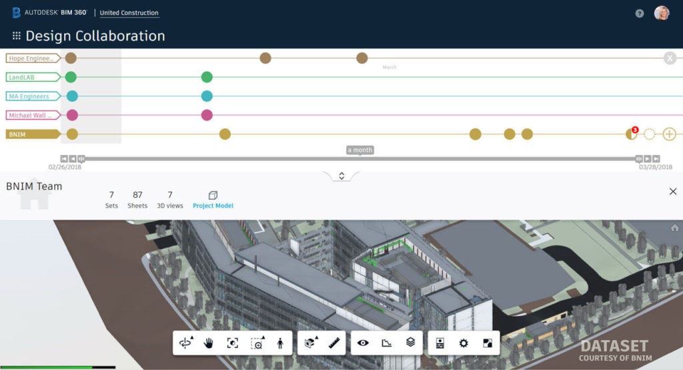Open the Section Analysis box tool
Screen dimensions: 683x370
pos(311,343)
